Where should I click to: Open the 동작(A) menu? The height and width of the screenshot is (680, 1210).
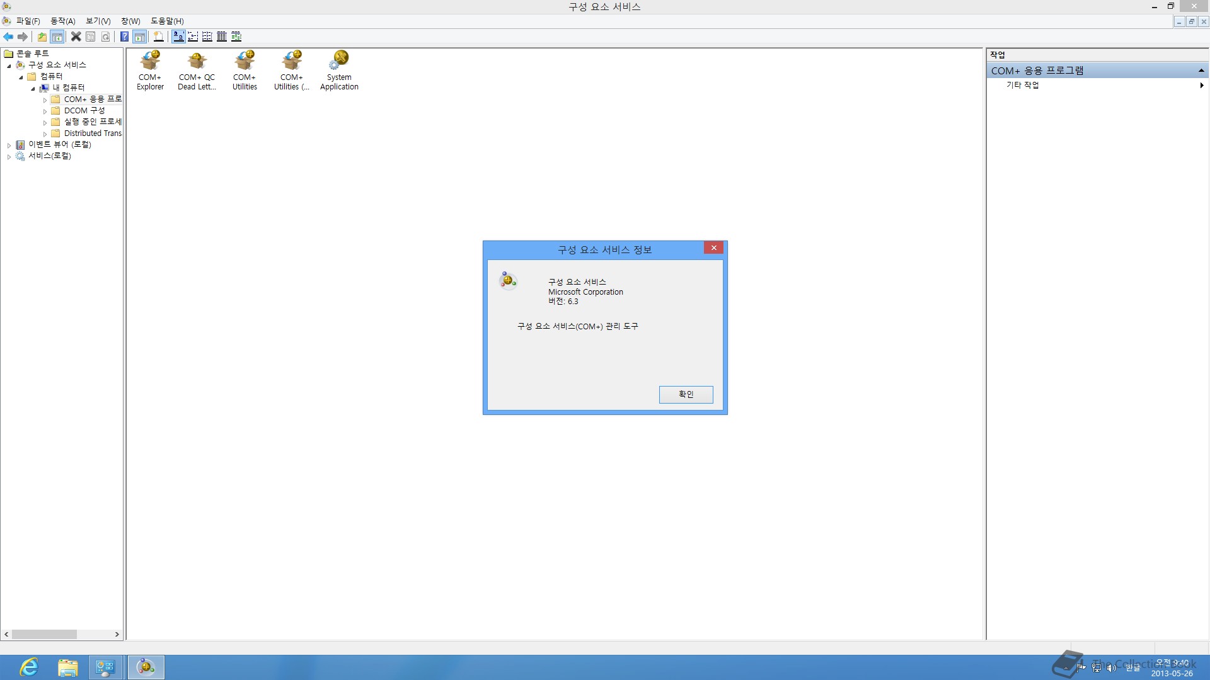point(62,21)
